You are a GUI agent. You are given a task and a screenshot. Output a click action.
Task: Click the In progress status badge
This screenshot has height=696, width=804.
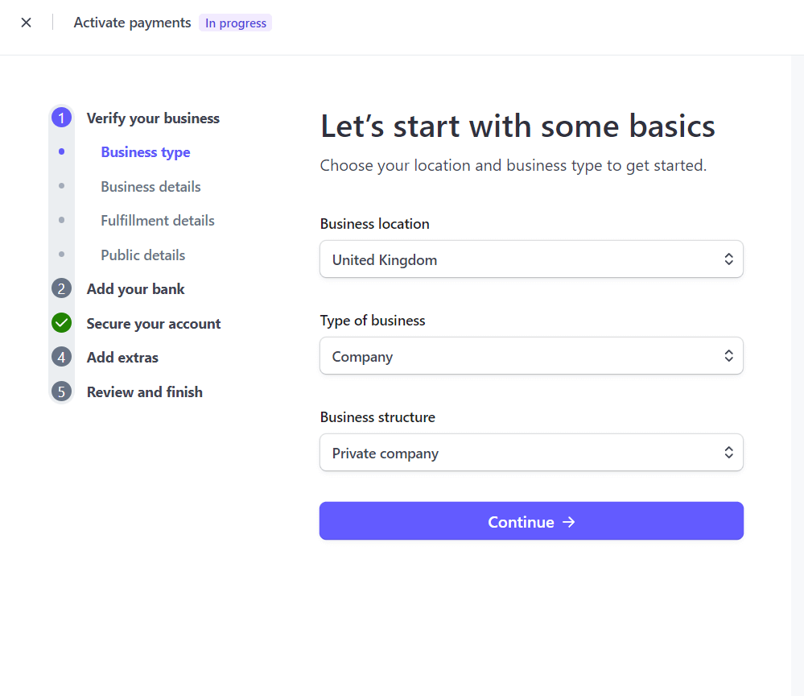(x=235, y=23)
